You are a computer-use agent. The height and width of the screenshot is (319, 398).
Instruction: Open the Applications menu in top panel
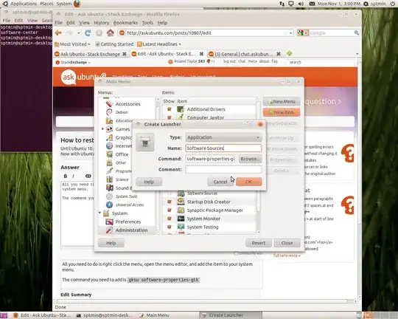(x=24, y=4)
